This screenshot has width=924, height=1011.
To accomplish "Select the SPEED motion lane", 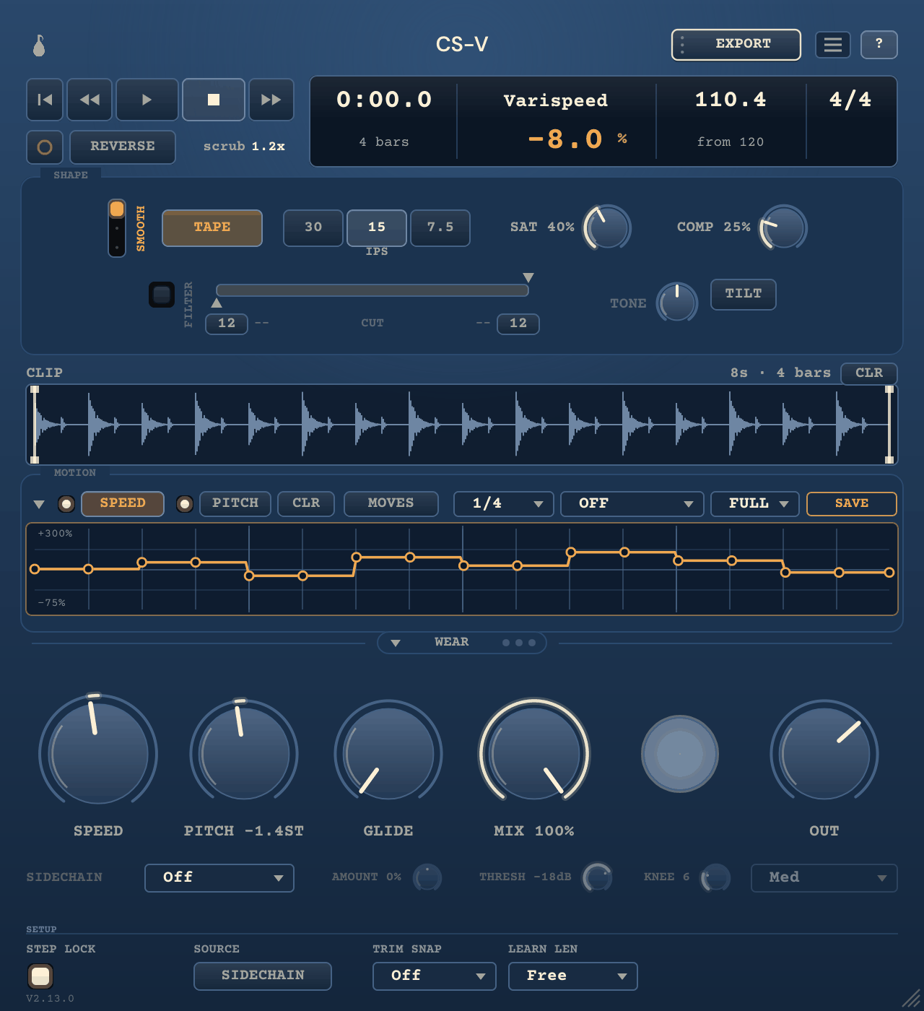I will click(123, 504).
